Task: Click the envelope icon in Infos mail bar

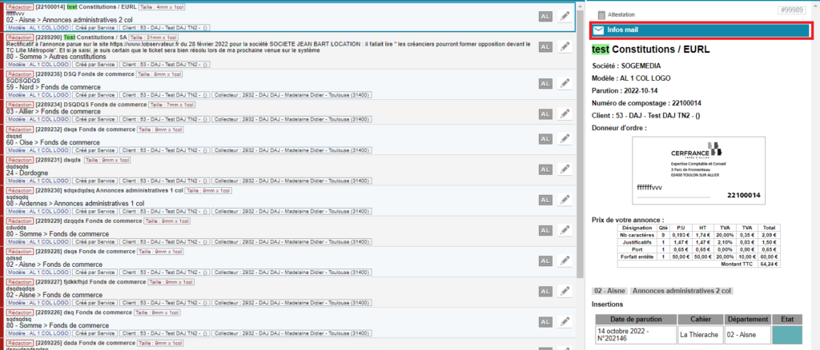Action: coord(598,30)
